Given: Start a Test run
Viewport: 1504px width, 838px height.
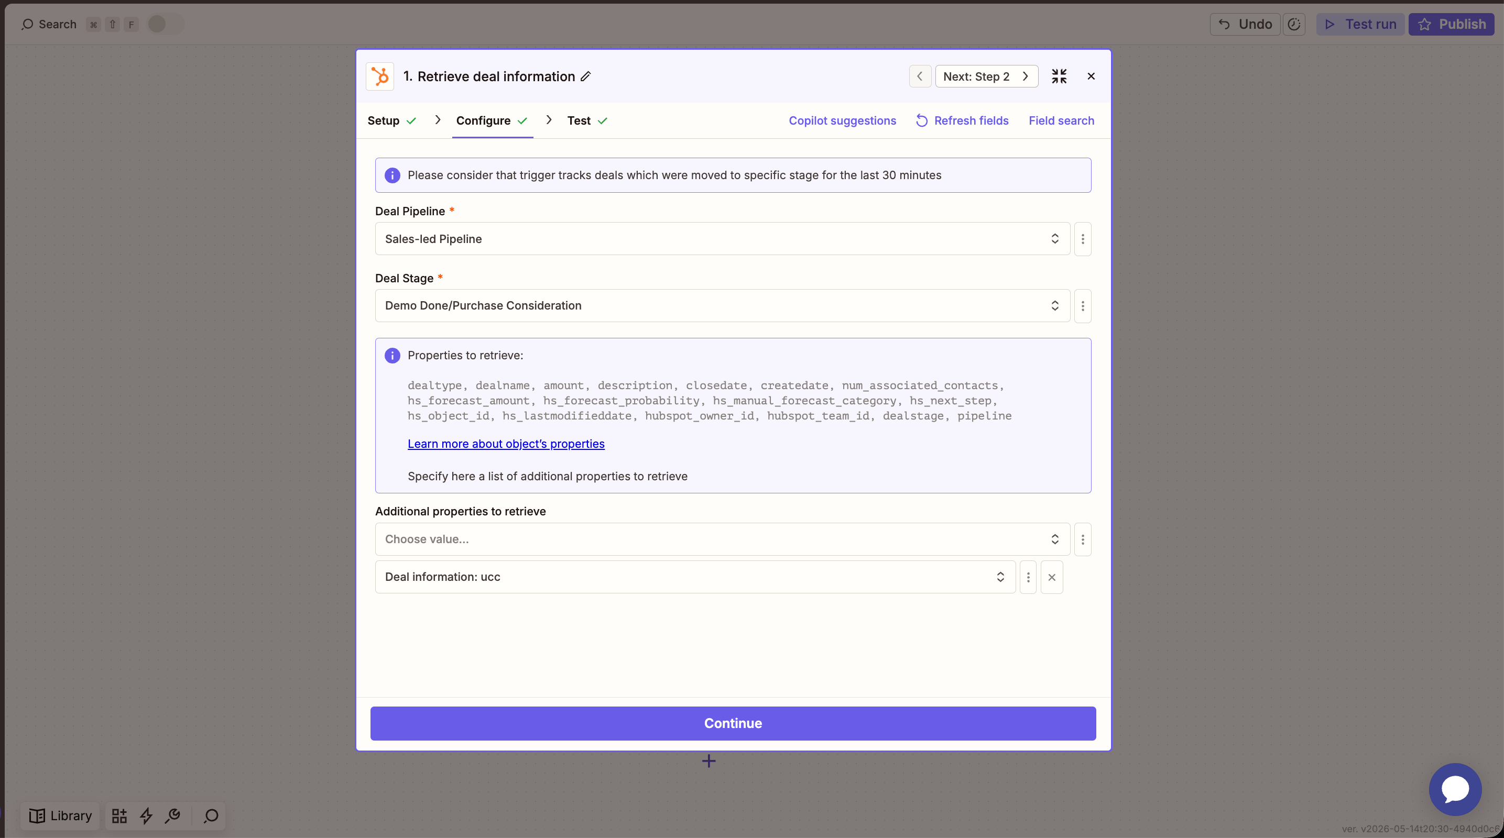Looking at the screenshot, I should pos(1360,24).
